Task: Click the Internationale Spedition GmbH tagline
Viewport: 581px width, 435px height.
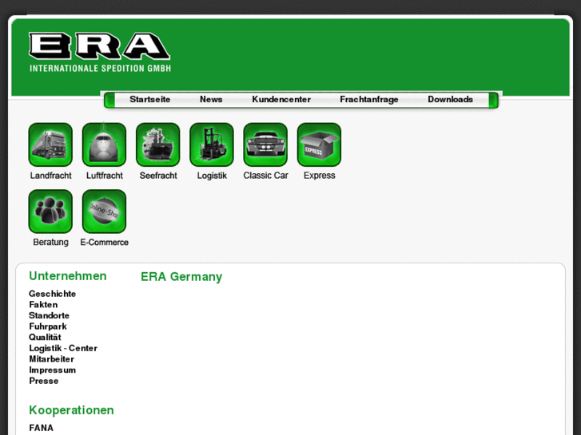Action: pos(100,69)
